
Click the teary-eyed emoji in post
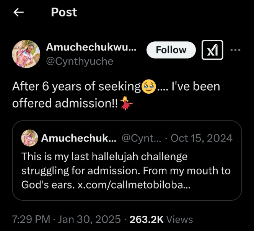tap(148, 87)
